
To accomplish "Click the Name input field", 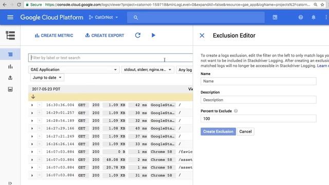I will (x=258, y=81).
